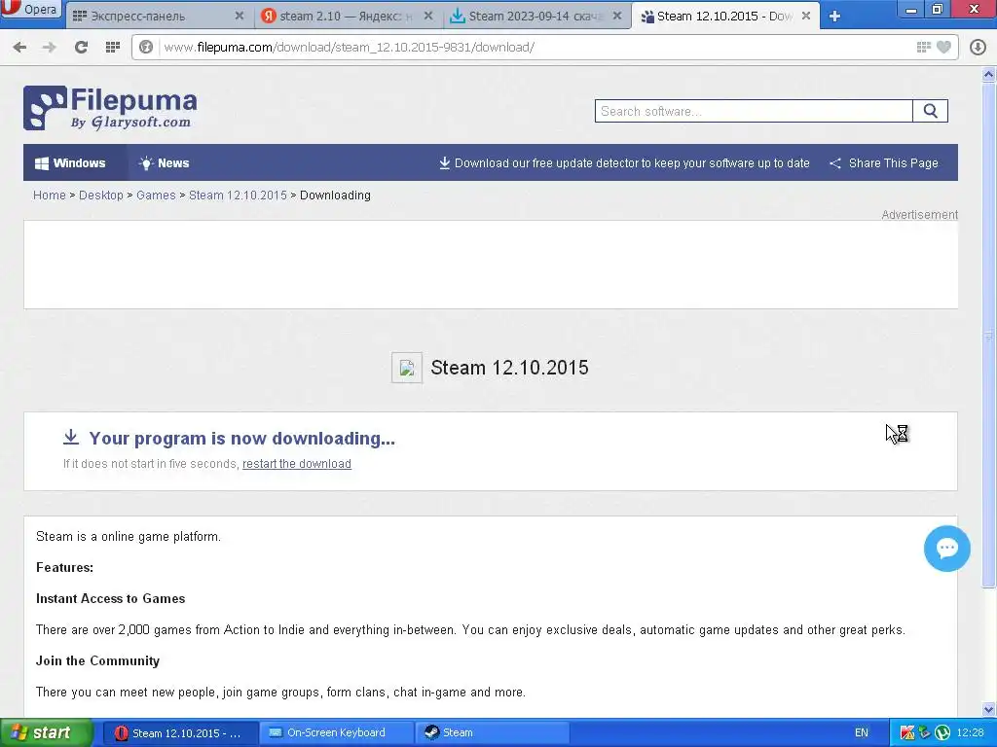The image size is (997, 747).
Task: Reload the current page
Action: (x=81, y=47)
